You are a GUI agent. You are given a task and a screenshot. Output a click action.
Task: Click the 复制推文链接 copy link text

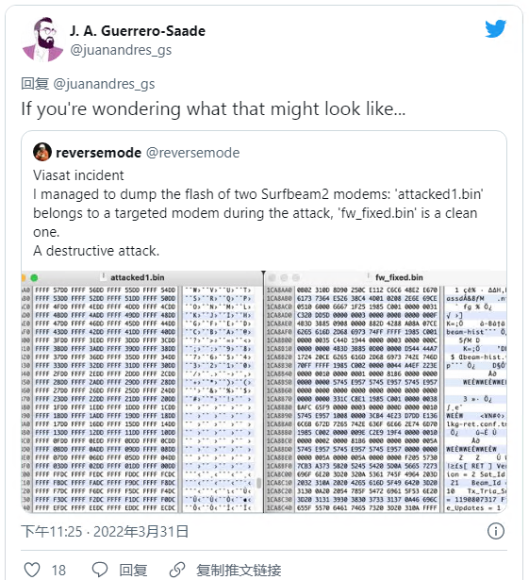[x=239, y=570]
